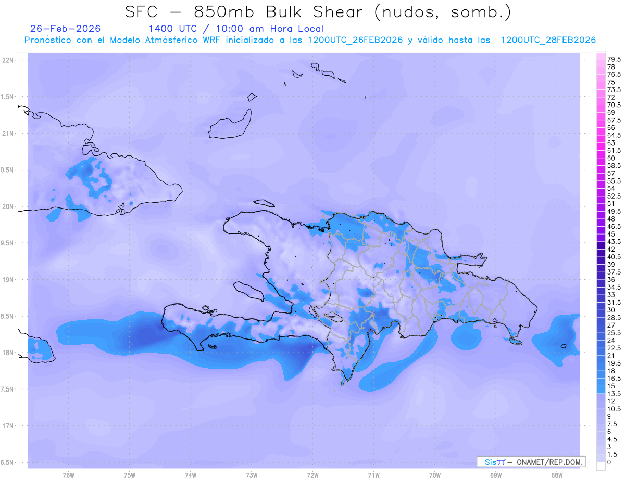
Task: Click the '75W' longitude label
Action: point(130,475)
